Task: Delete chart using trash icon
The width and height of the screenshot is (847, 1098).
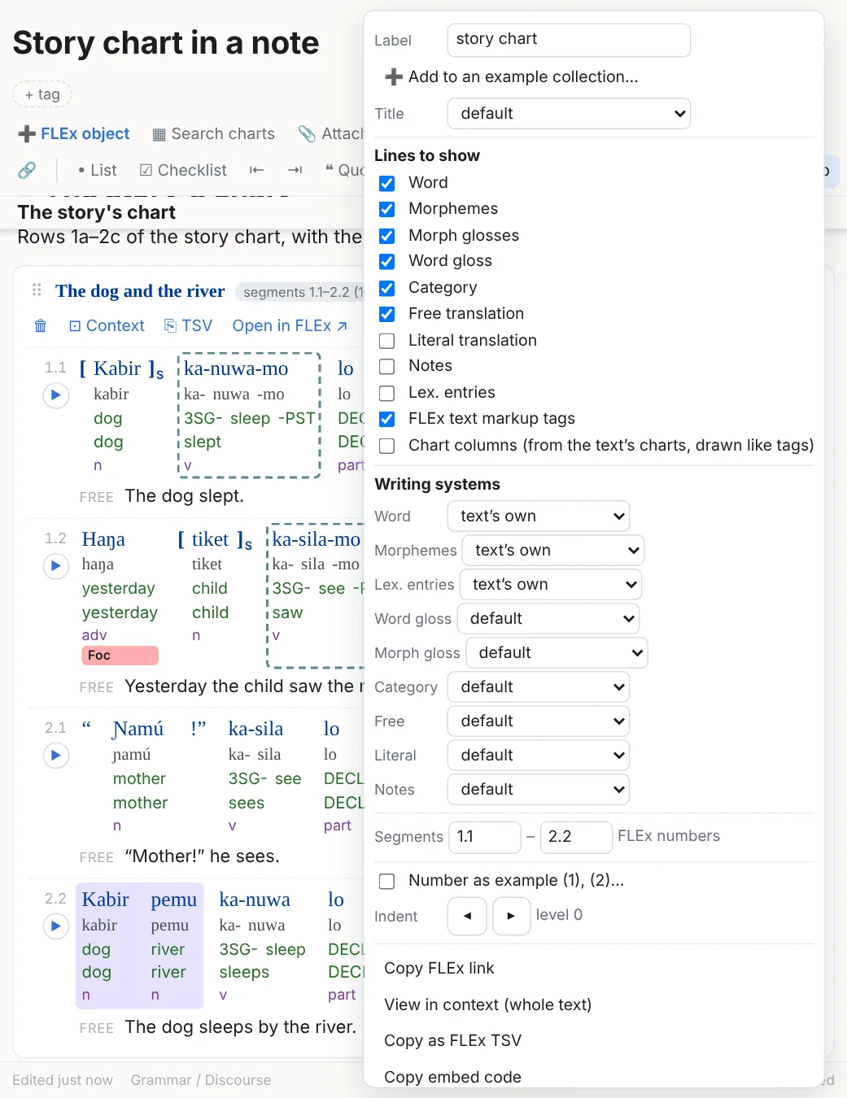Action: pyautogui.click(x=41, y=326)
